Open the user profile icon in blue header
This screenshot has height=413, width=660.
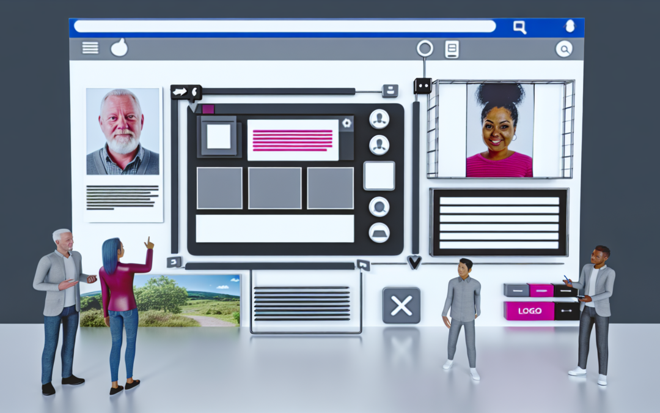coord(570,26)
